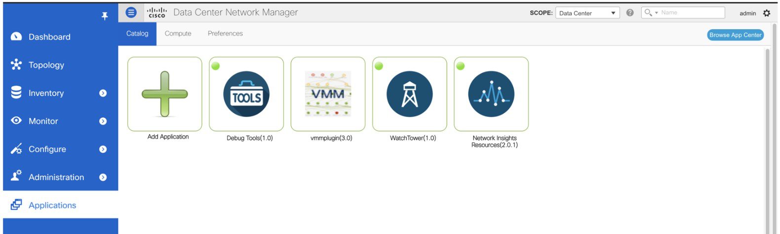This screenshot has width=780, height=234.
Task: Expand the Administration menu arrow
Action: point(103,177)
